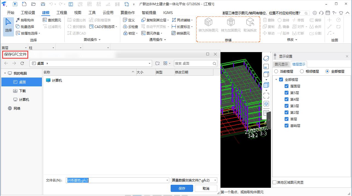352x196 pixels.
Task: Click the help search box at top
Action: coord(265,13)
